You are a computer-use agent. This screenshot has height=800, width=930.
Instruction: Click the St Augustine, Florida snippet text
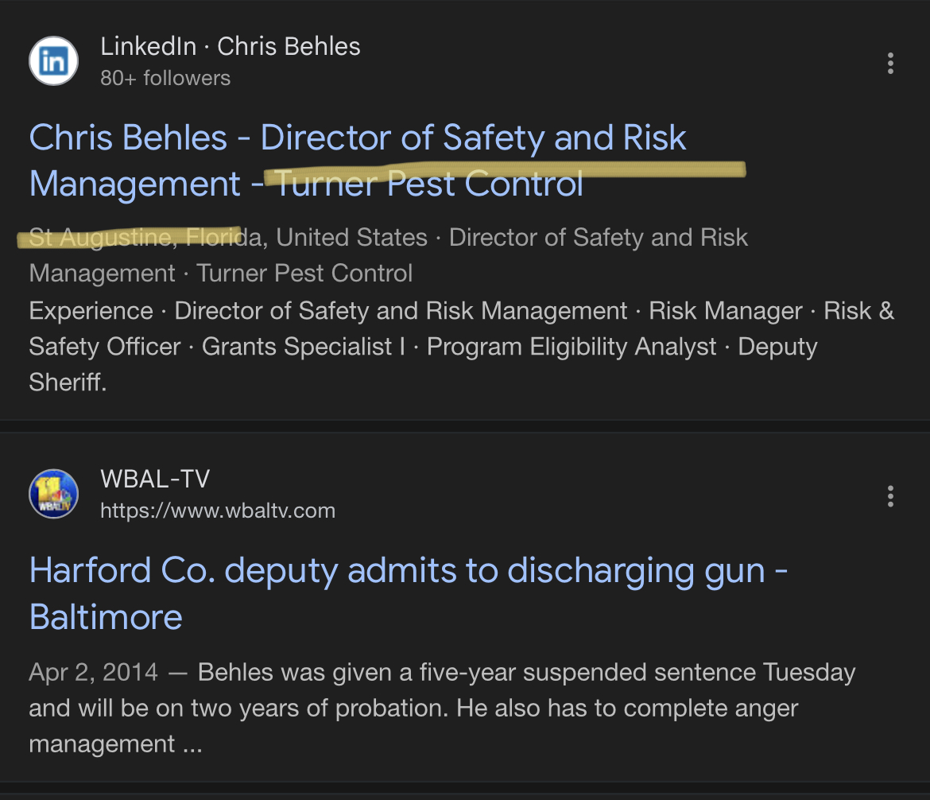(145, 238)
